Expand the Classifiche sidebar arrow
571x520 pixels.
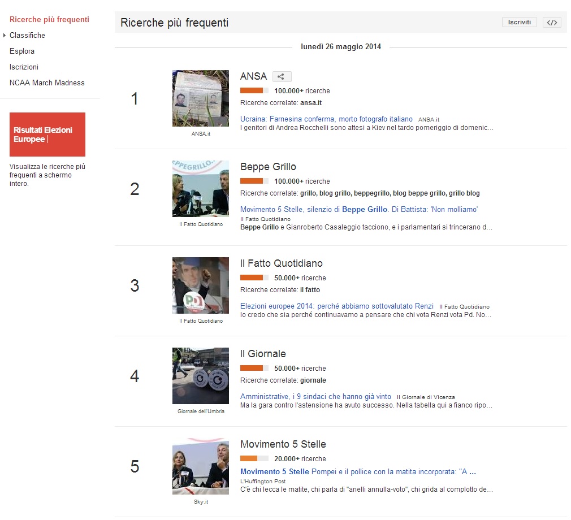point(5,36)
